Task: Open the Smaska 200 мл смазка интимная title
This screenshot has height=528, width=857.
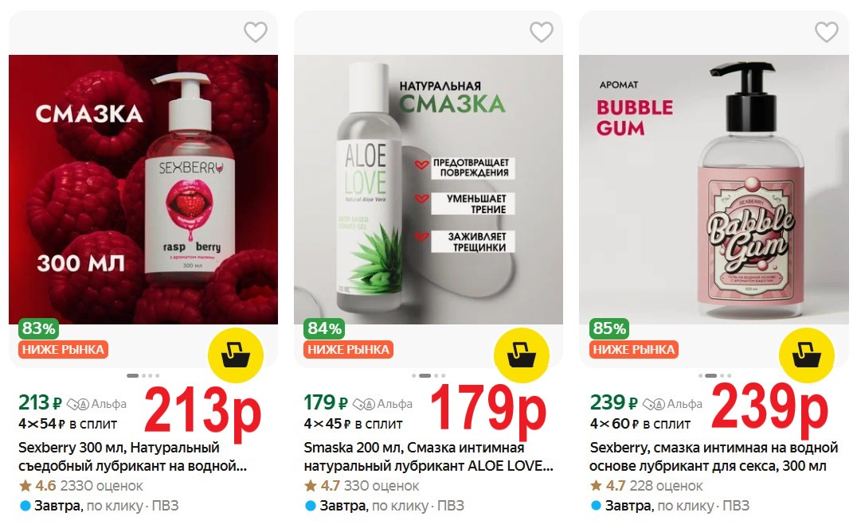Action: point(428,456)
